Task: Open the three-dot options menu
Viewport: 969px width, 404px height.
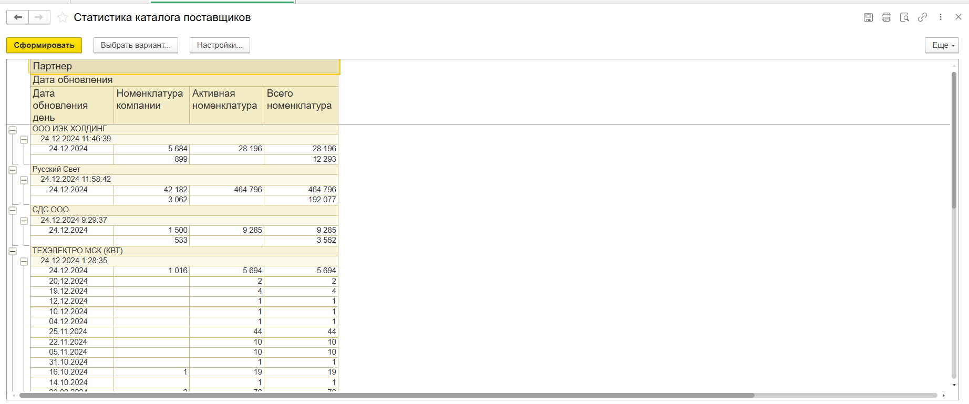Action: coord(941,17)
